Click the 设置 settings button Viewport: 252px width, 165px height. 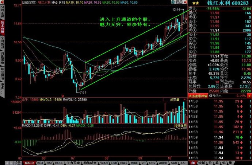click(x=18, y=163)
